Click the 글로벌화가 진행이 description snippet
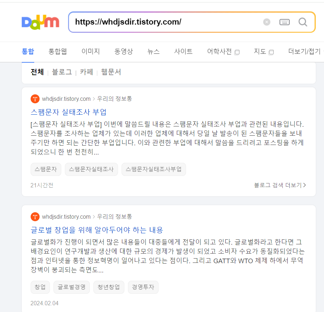The width and height of the screenshot is (324, 312). click(x=168, y=256)
